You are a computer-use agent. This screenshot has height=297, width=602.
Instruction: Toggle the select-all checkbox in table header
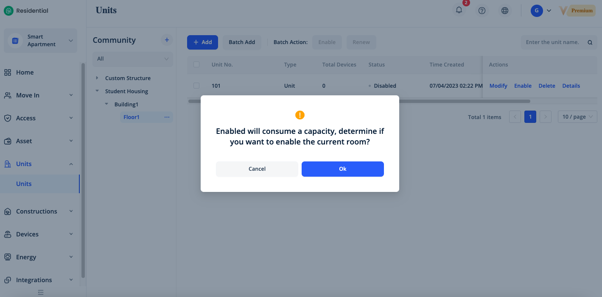[x=196, y=64]
